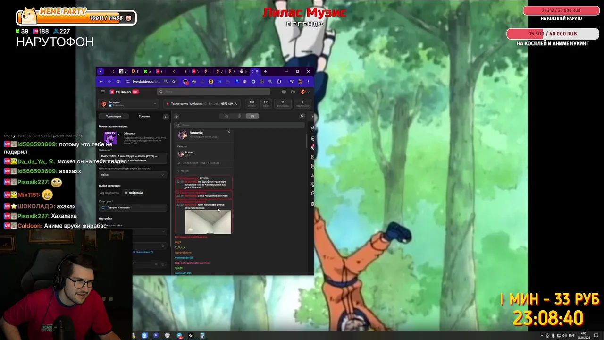Pin the chat panel with pin icon

tap(302, 116)
